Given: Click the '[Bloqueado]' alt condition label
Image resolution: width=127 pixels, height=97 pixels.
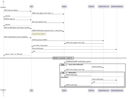Looking at the screenshot, I should 72,73.
